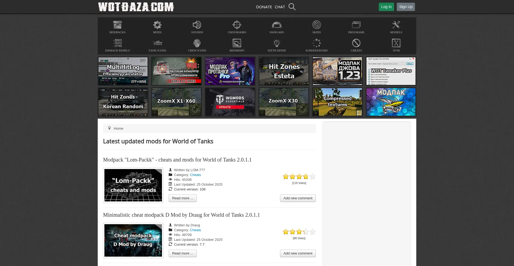Open the Donate menu item
Image resolution: width=514 pixels, height=266 pixels.
tap(264, 7)
